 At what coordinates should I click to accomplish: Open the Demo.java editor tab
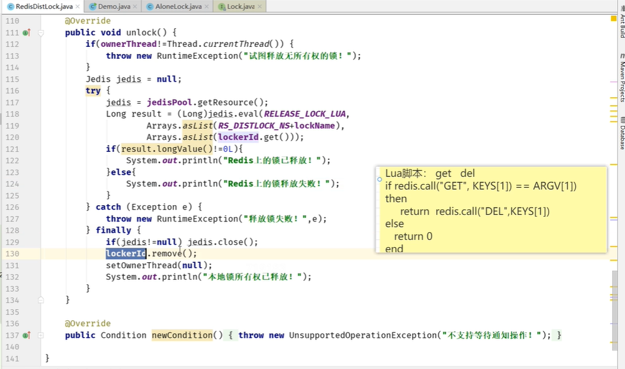coord(114,7)
